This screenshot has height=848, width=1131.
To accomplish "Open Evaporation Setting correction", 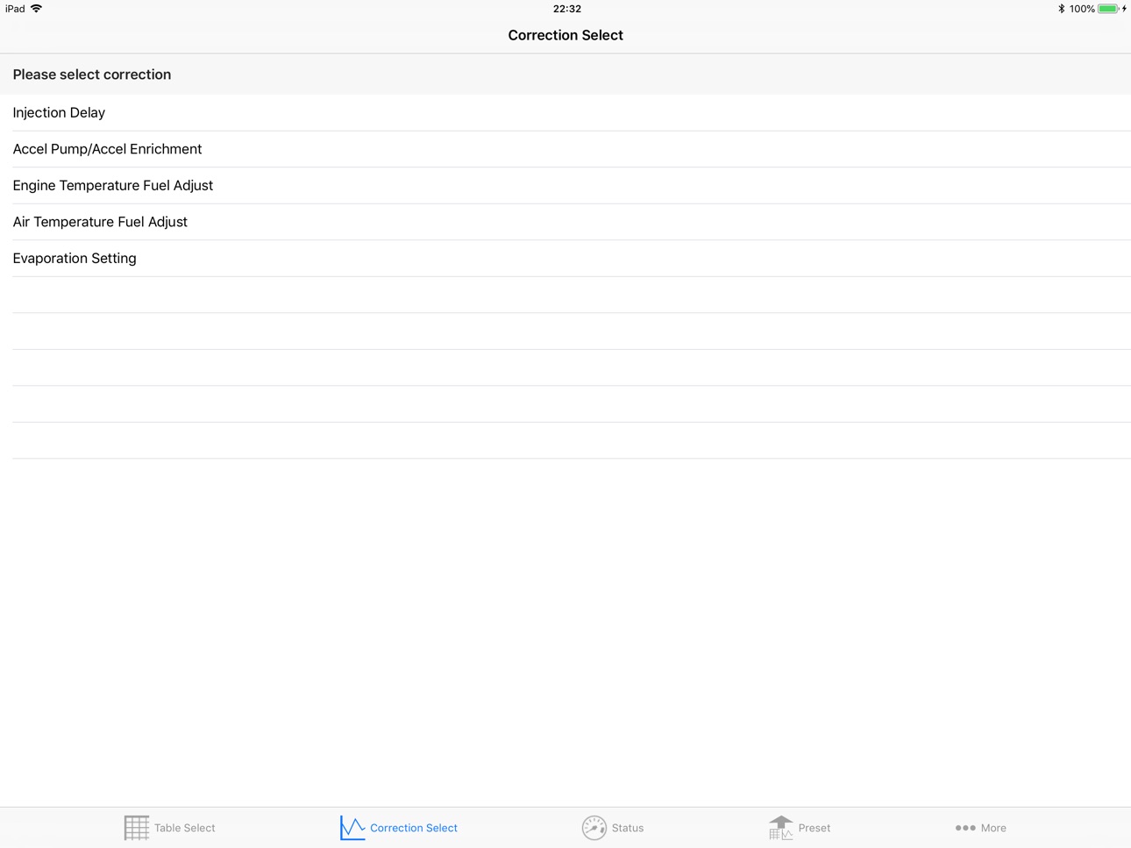I will coord(565,258).
